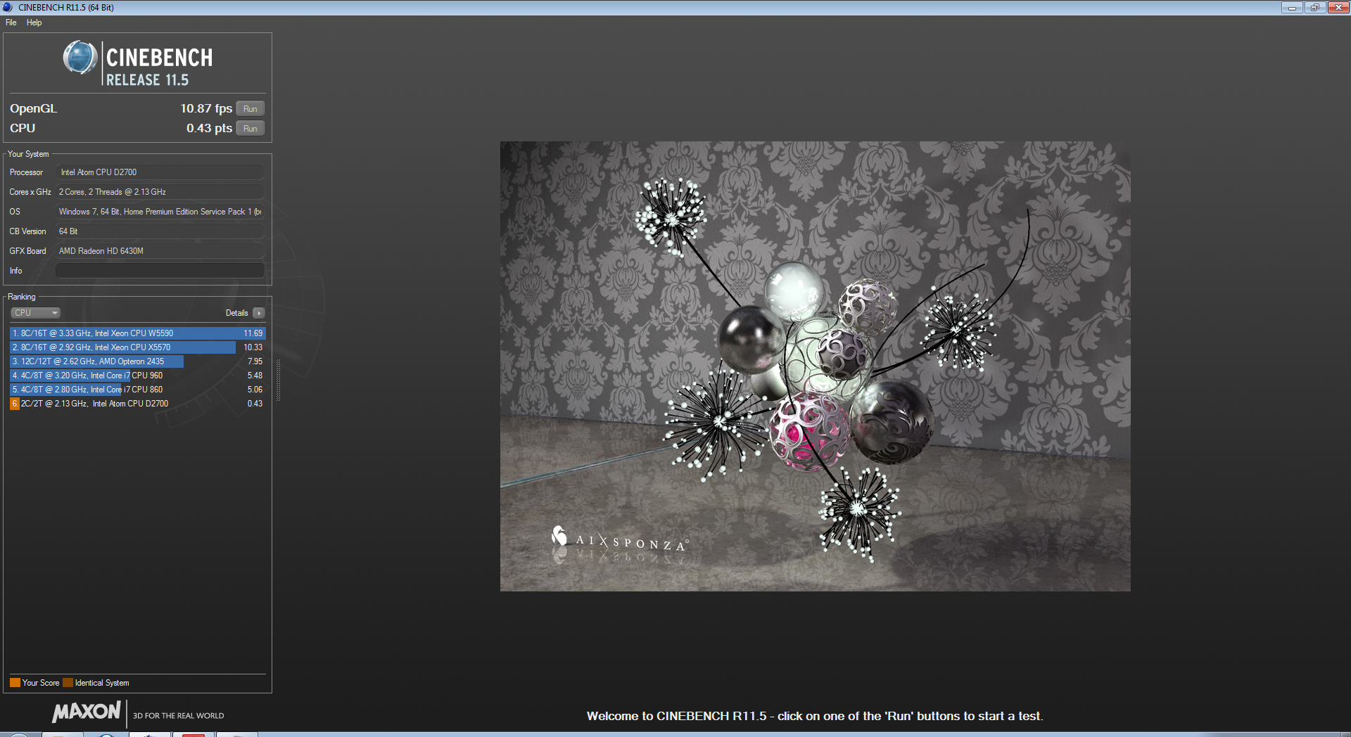Open the File menu
Screen dimensions: 1351x737
(x=11, y=23)
